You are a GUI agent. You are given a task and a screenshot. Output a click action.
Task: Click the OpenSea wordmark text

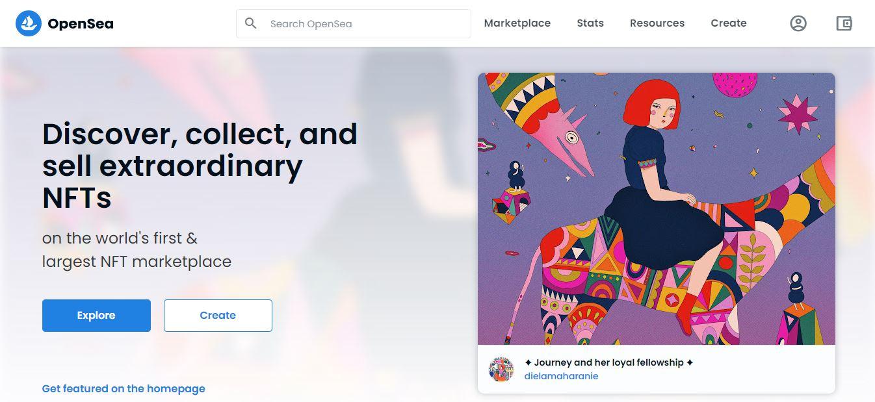click(x=81, y=24)
